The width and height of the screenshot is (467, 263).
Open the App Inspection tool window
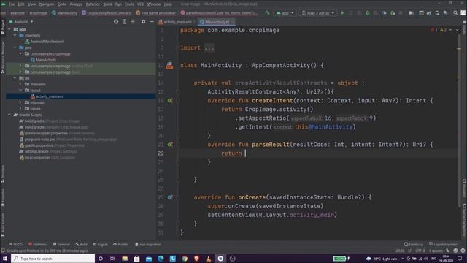[x=147, y=244]
